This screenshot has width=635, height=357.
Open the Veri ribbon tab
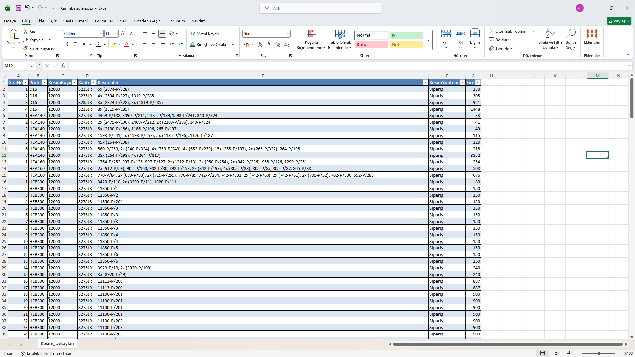pyautogui.click(x=123, y=21)
